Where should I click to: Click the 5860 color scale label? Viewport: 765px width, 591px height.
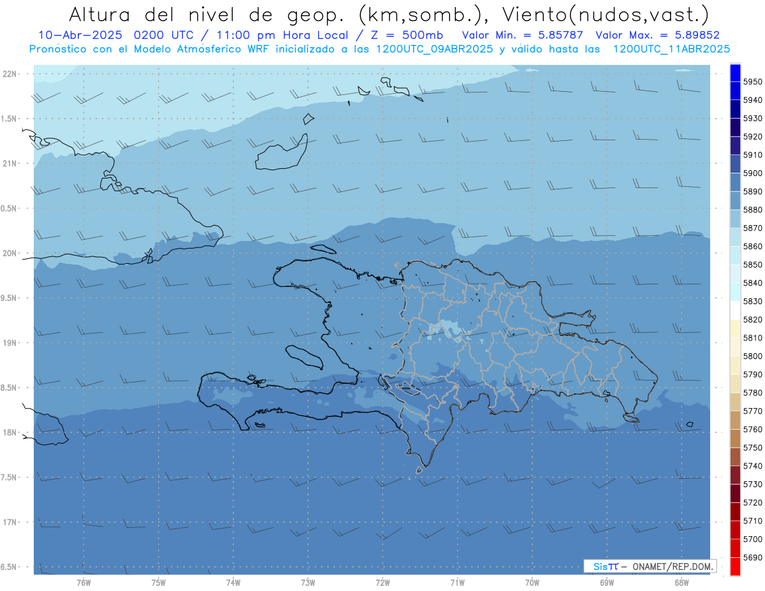point(752,246)
